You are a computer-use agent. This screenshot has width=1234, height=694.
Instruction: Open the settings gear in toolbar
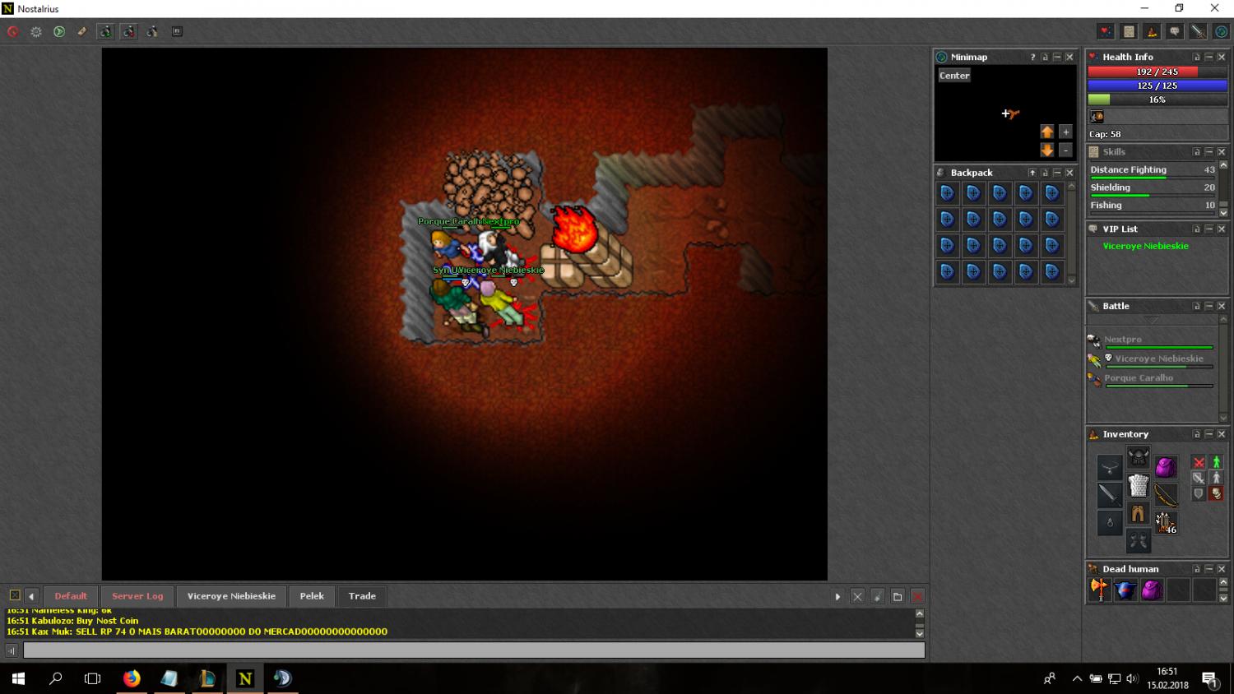(x=36, y=31)
